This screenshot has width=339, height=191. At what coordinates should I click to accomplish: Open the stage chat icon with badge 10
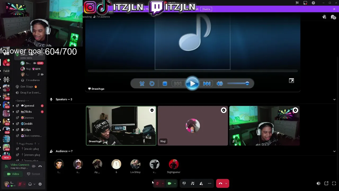coord(333,17)
